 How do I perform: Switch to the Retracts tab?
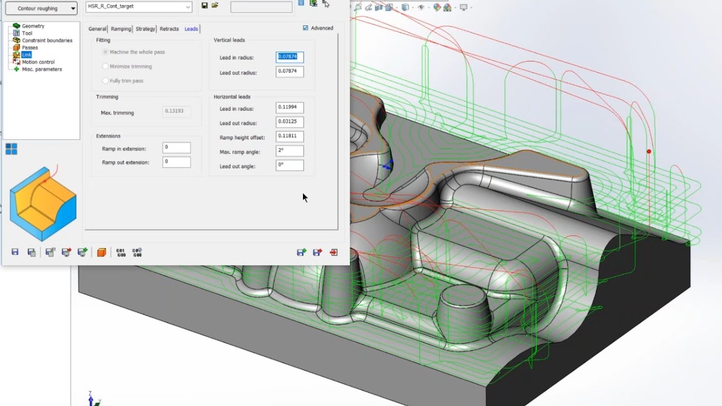[x=169, y=29]
